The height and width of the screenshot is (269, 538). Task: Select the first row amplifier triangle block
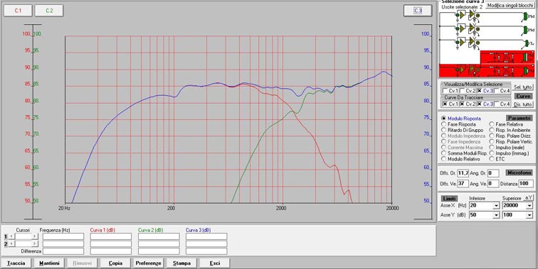tap(462, 15)
